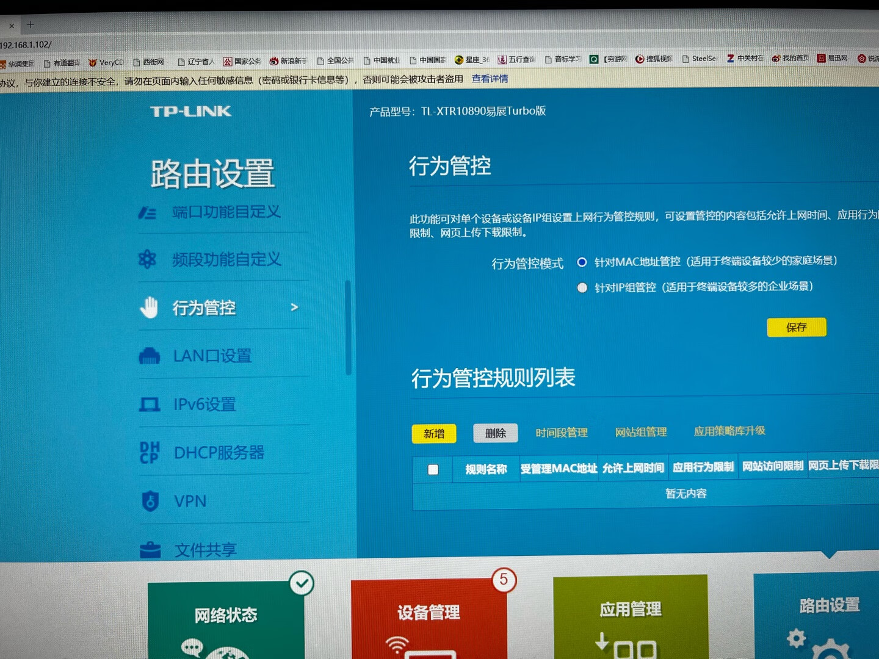The width and height of the screenshot is (879, 659).
Task: Open a new browser tab with plus button
Action: (31, 25)
